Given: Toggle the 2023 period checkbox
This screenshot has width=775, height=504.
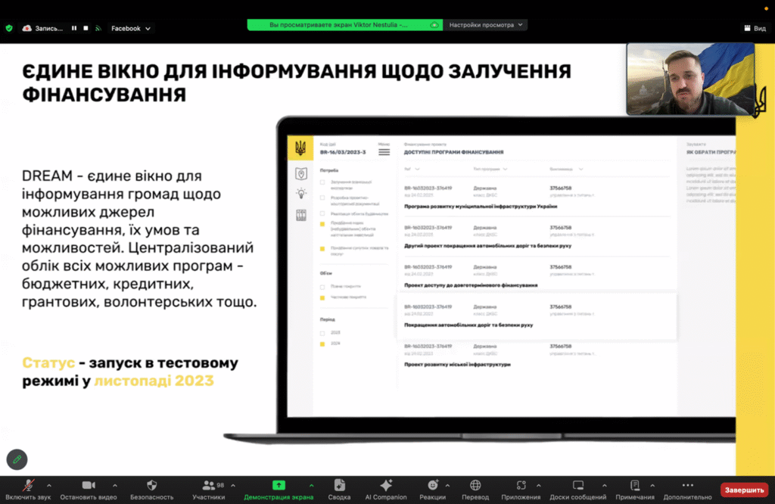Looking at the screenshot, I should click(322, 333).
